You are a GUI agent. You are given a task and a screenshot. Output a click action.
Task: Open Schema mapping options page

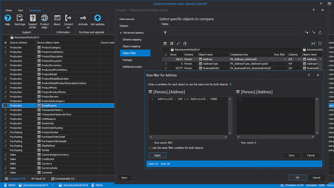tap(132, 39)
